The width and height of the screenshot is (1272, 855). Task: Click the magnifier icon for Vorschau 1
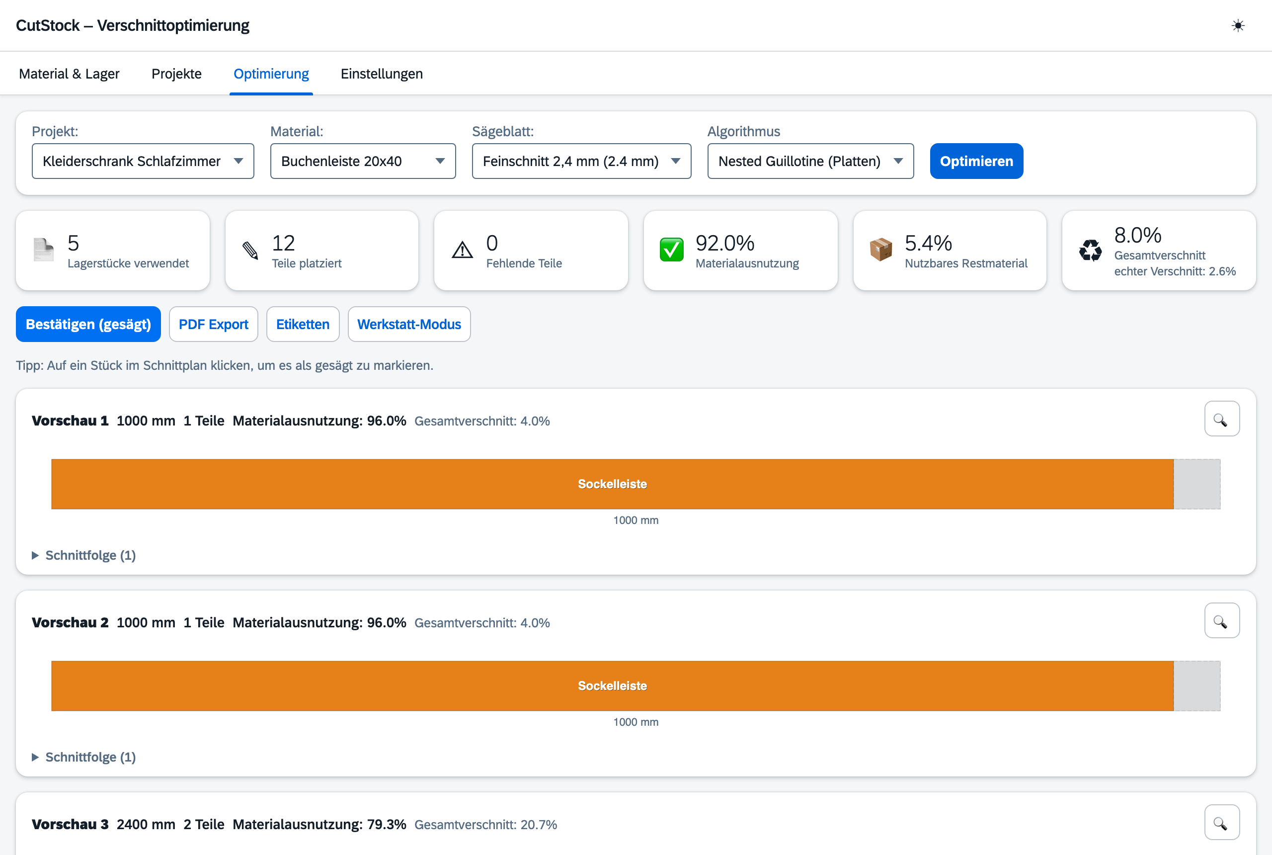tap(1221, 419)
